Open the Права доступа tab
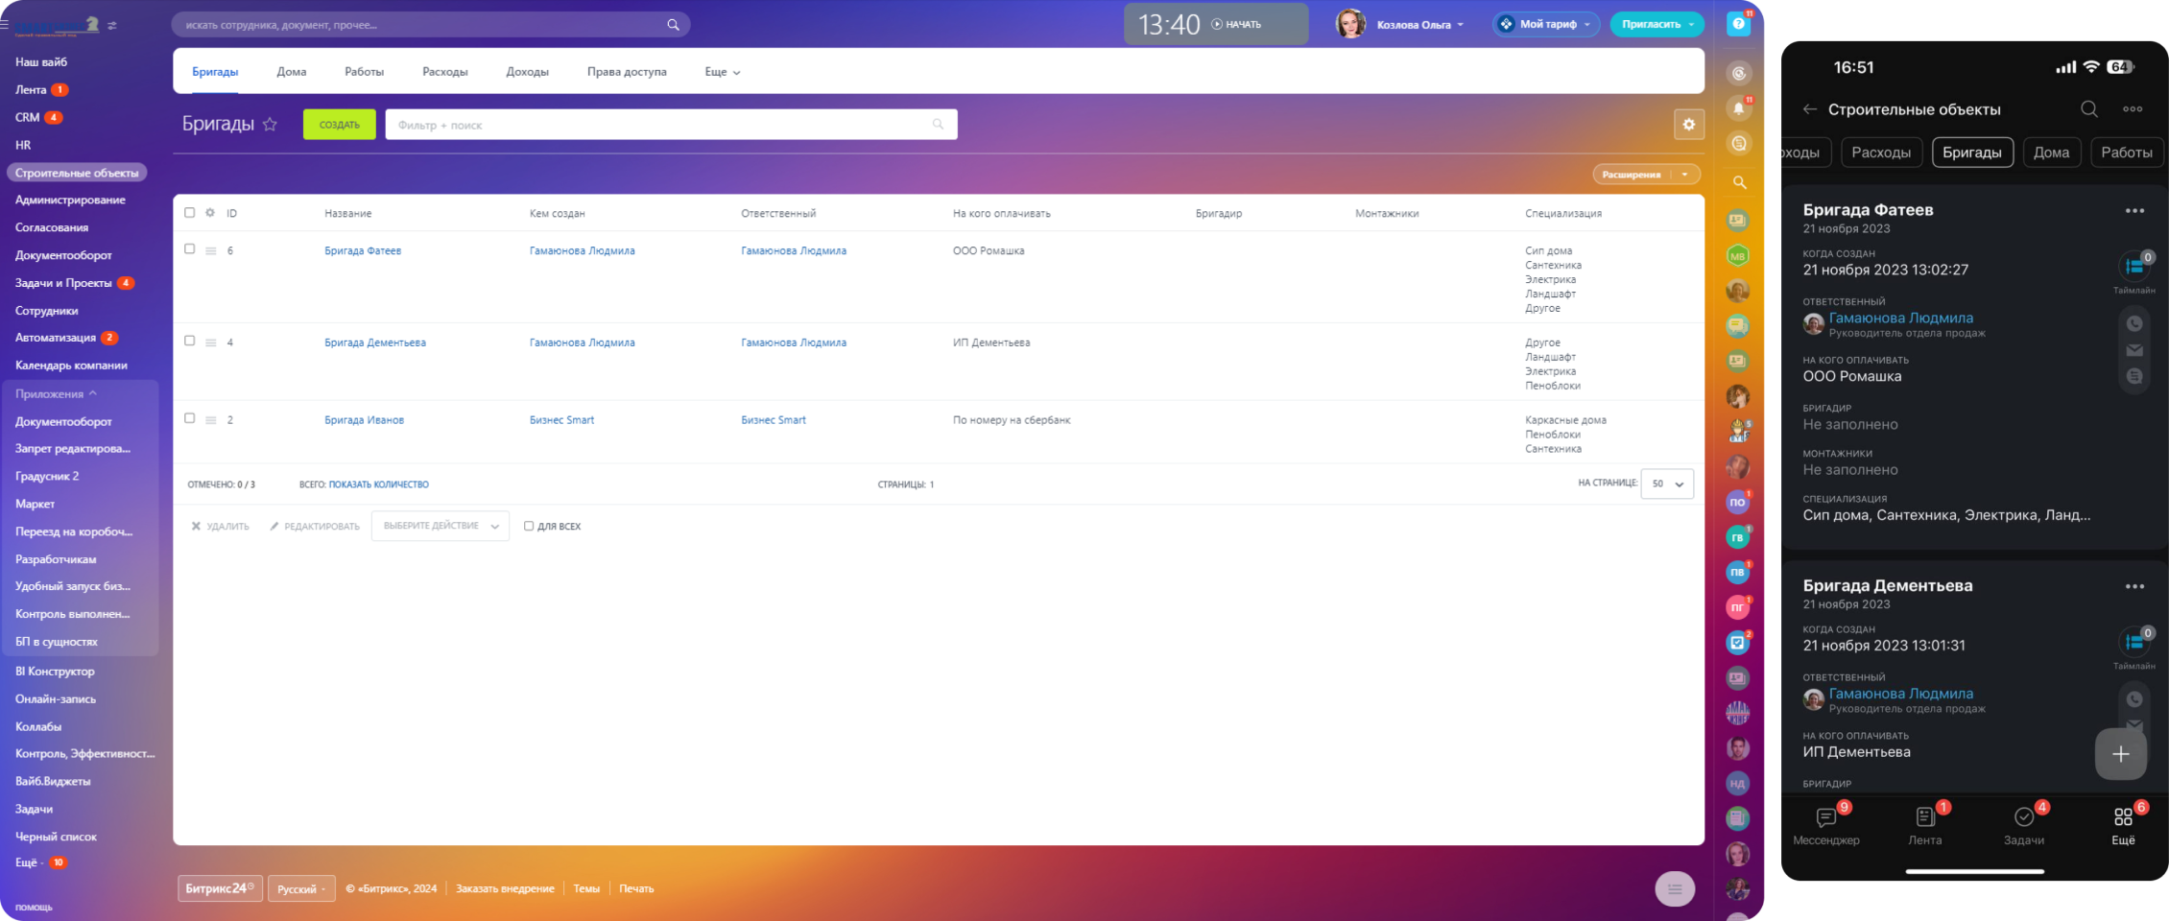This screenshot has width=2169, height=921. coord(627,72)
